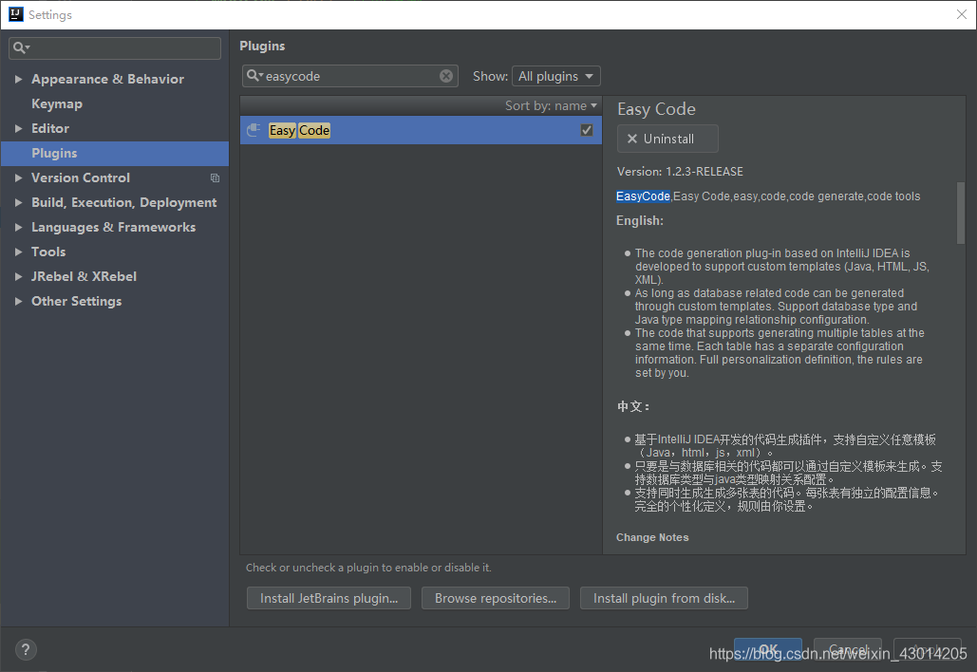This screenshot has width=977, height=672.
Task: Clear the easycode plugin search text
Action: (x=446, y=76)
